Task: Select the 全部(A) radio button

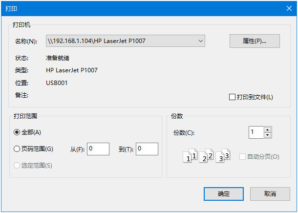Action: pos(17,132)
